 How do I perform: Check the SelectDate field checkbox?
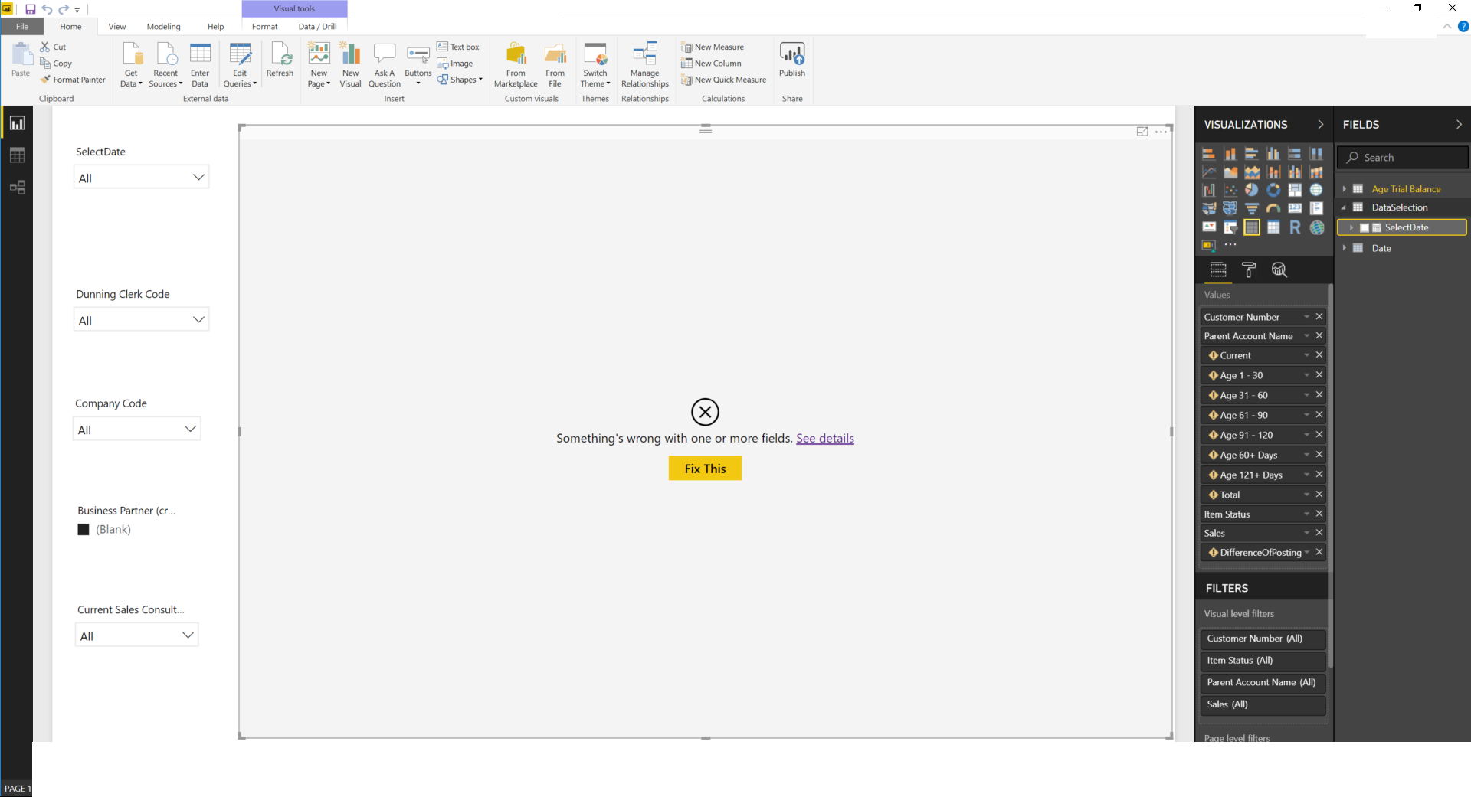1364,228
